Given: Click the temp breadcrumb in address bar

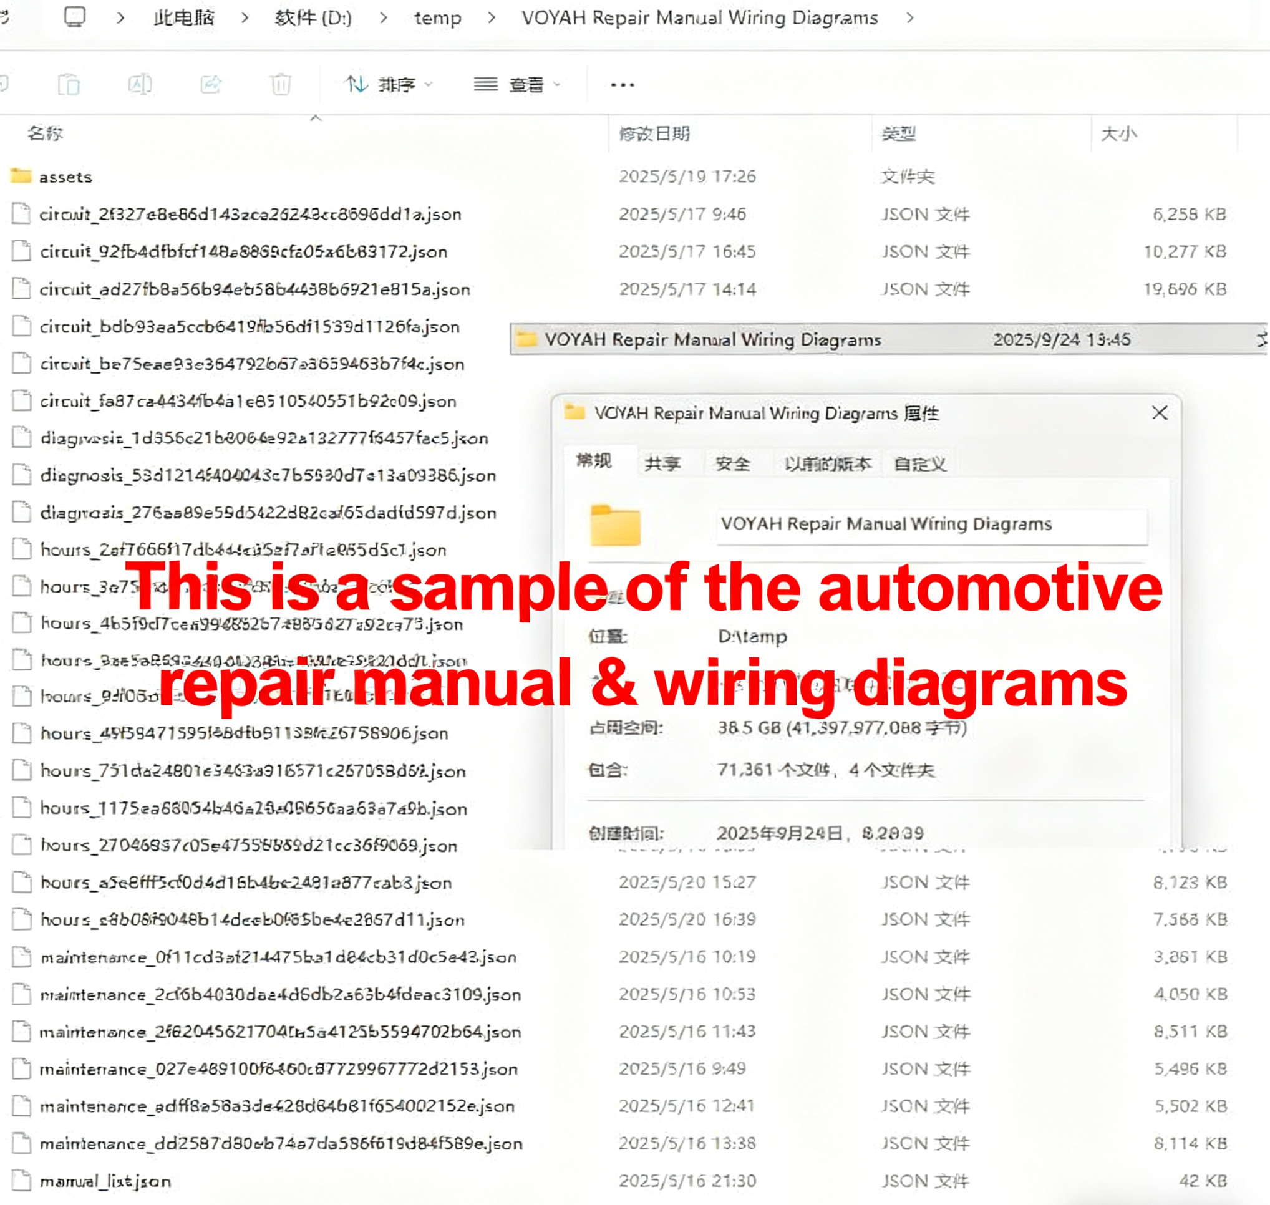Looking at the screenshot, I should click(437, 18).
